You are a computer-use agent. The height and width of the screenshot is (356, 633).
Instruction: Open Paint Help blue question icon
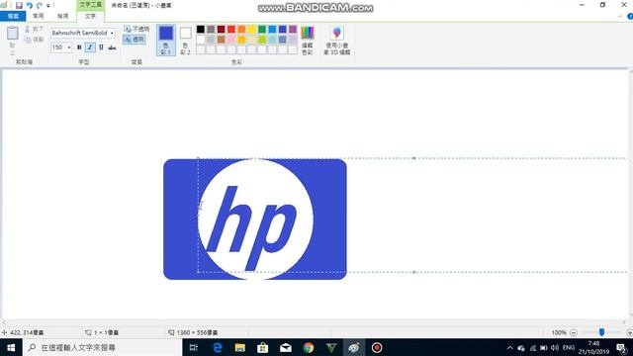630,16
